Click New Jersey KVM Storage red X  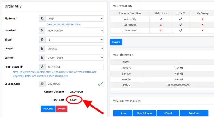[202, 19]
